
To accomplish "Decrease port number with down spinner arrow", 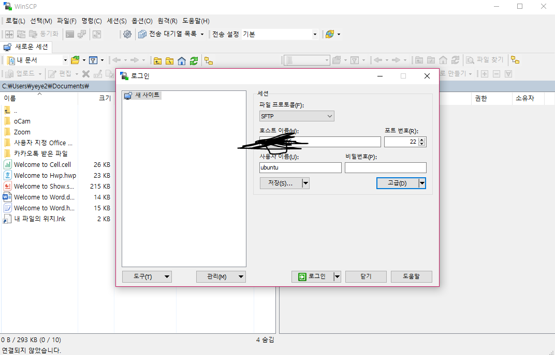I will pyautogui.click(x=421, y=144).
